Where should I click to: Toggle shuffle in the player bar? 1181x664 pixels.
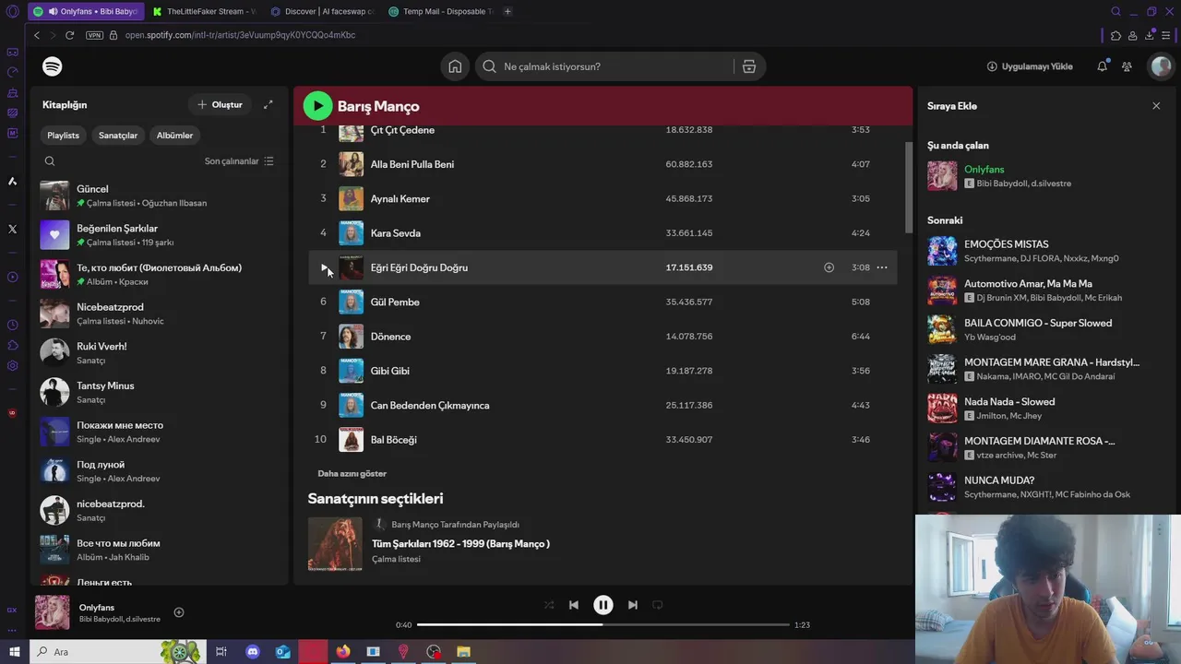[x=549, y=605]
